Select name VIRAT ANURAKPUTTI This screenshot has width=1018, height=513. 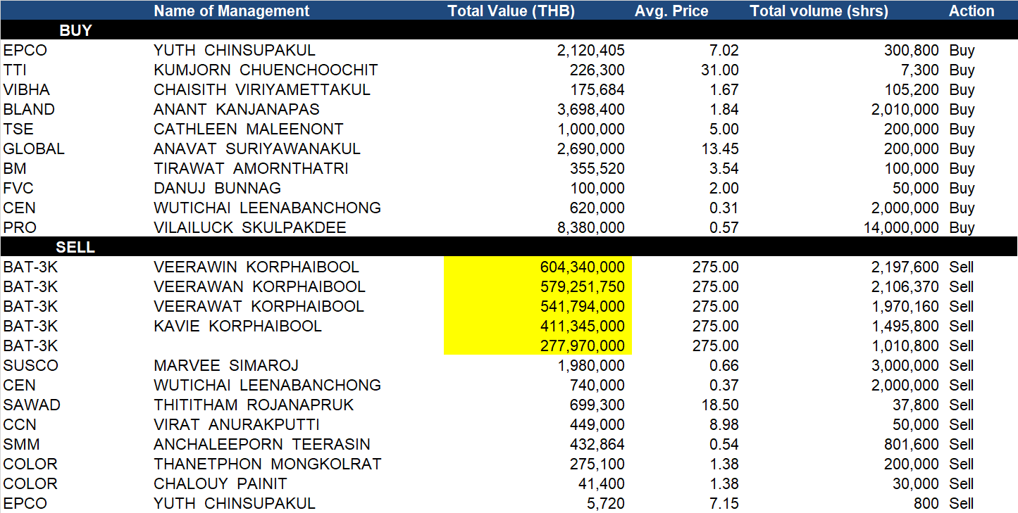237,424
